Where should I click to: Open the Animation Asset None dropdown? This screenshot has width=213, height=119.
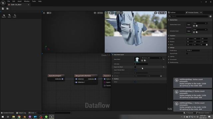click(x=200, y=29)
